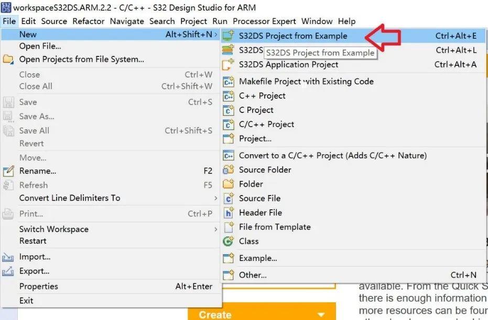Open the Refactor menu
This screenshot has height=320, width=488.
(x=89, y=21)
